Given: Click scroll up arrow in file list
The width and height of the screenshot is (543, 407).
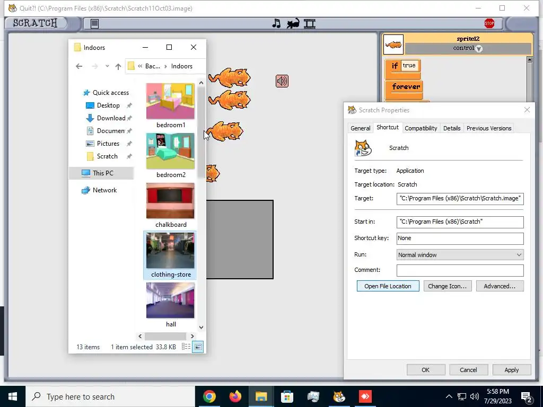Looking at the screenshot, I should (201, 83).
